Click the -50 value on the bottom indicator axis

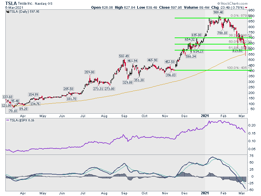pyautogui.click(x=251, y=190)
